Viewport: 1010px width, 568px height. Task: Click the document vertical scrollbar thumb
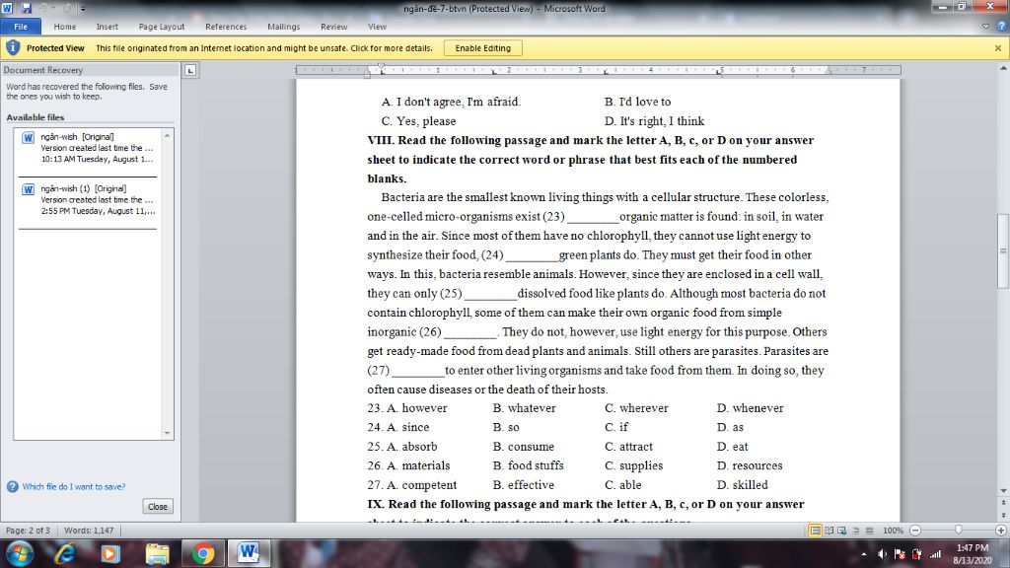[x=1003, y=251]
